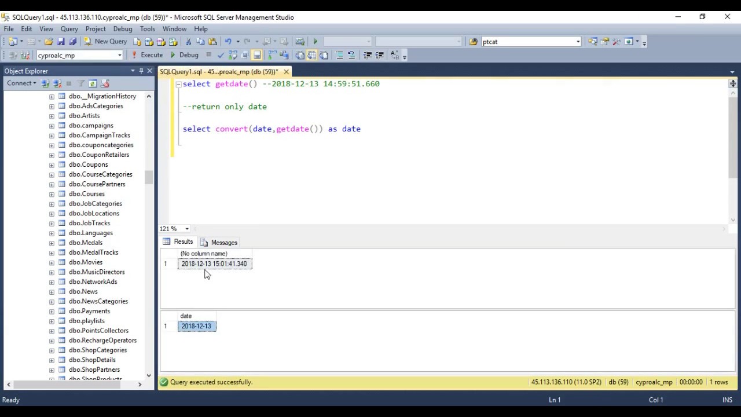Viewport: 741px width, 417px height.
Task: Open the 121 % zoom dropdown
Action: (x=187, y=229)
